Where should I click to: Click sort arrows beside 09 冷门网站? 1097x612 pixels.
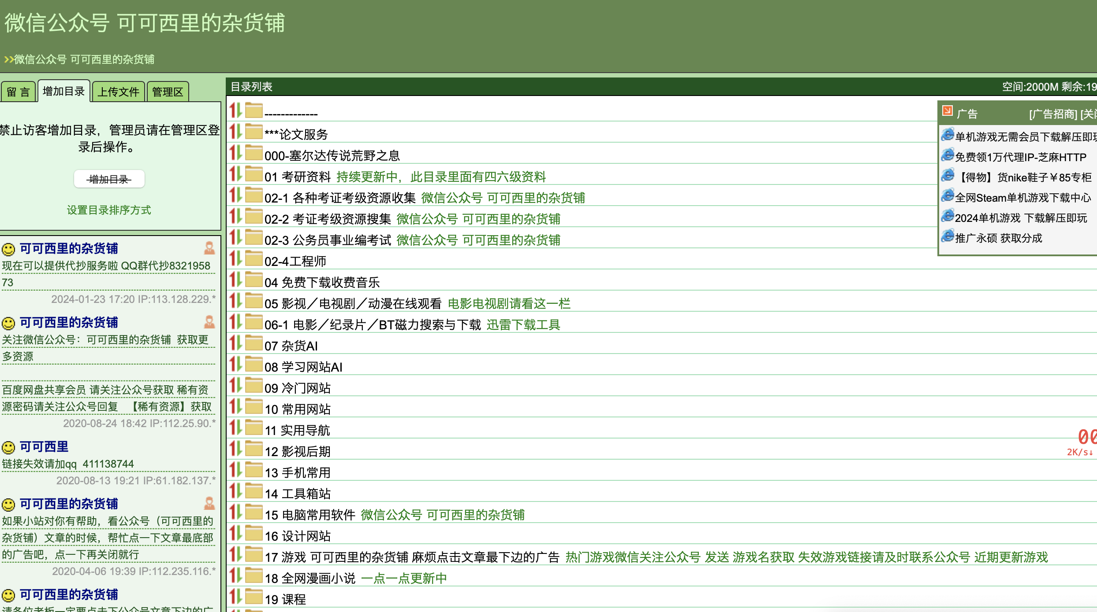(x=236, y=385)
